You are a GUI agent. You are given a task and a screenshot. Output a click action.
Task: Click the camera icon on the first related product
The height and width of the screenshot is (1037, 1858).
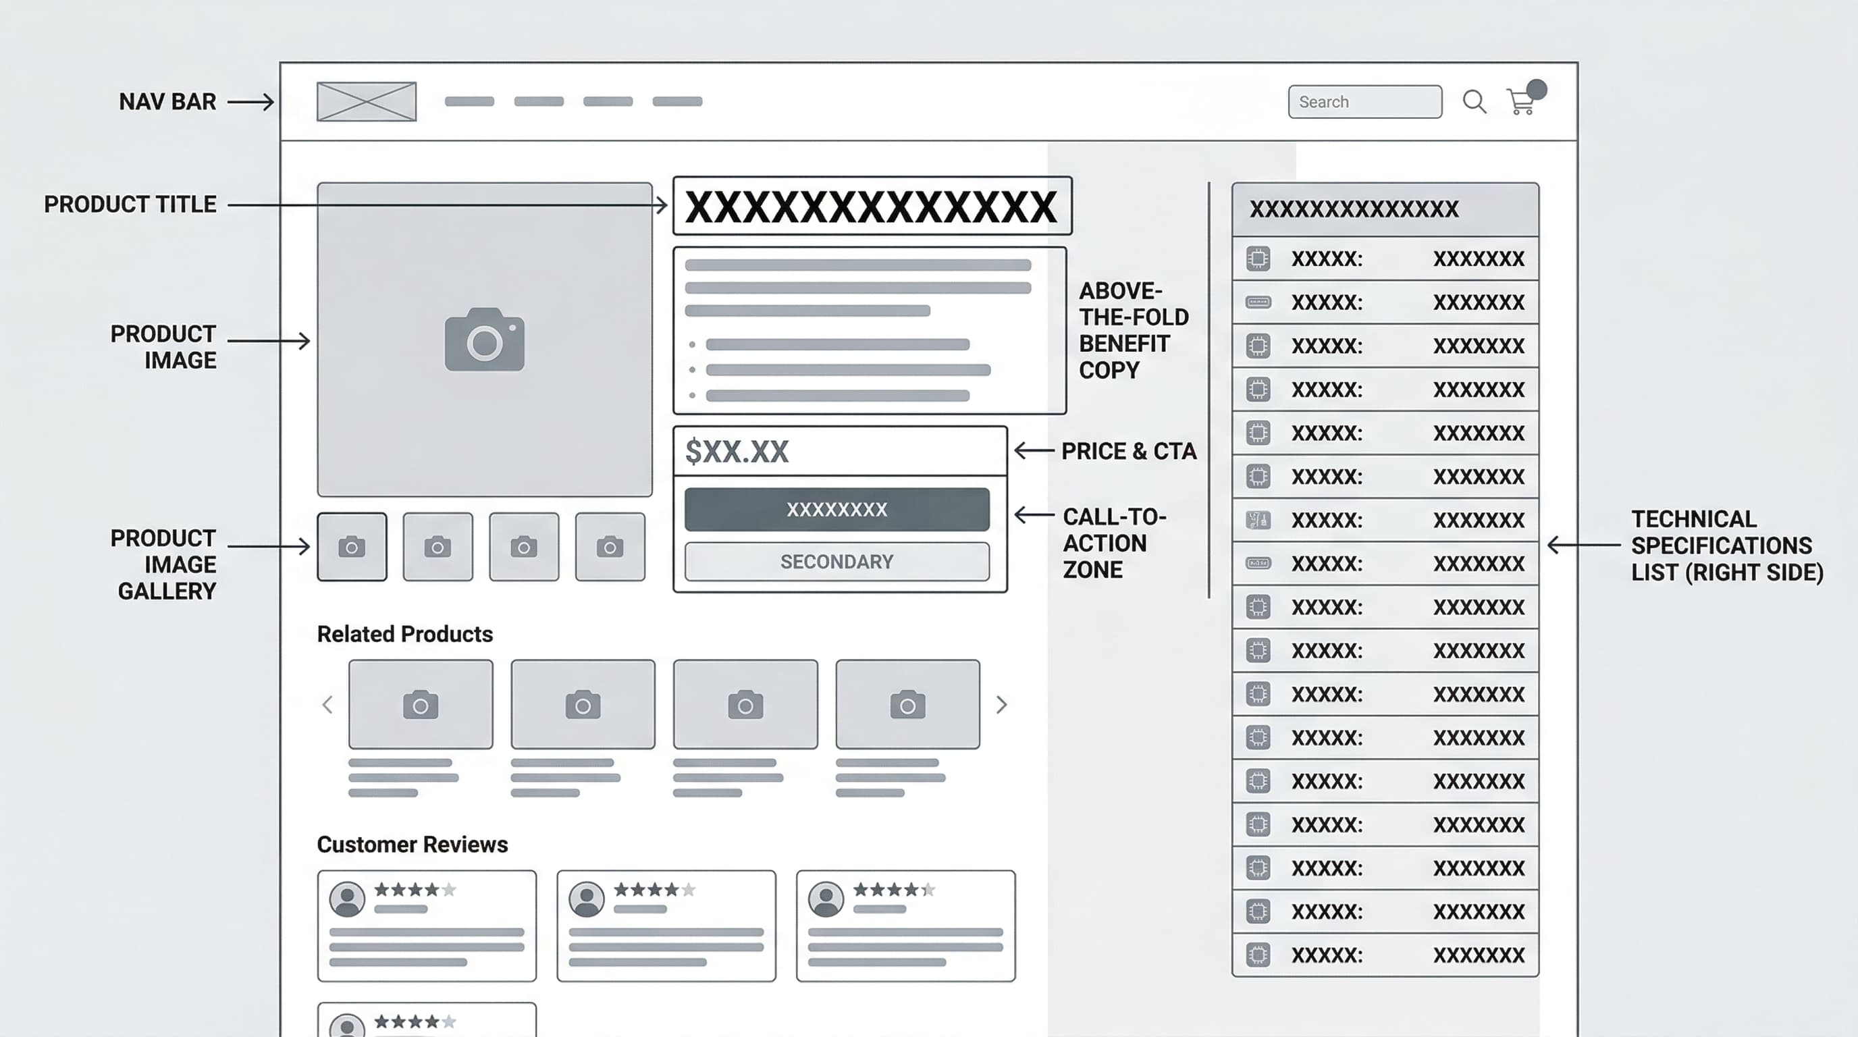pyautogui.click(x=421, y=705)
